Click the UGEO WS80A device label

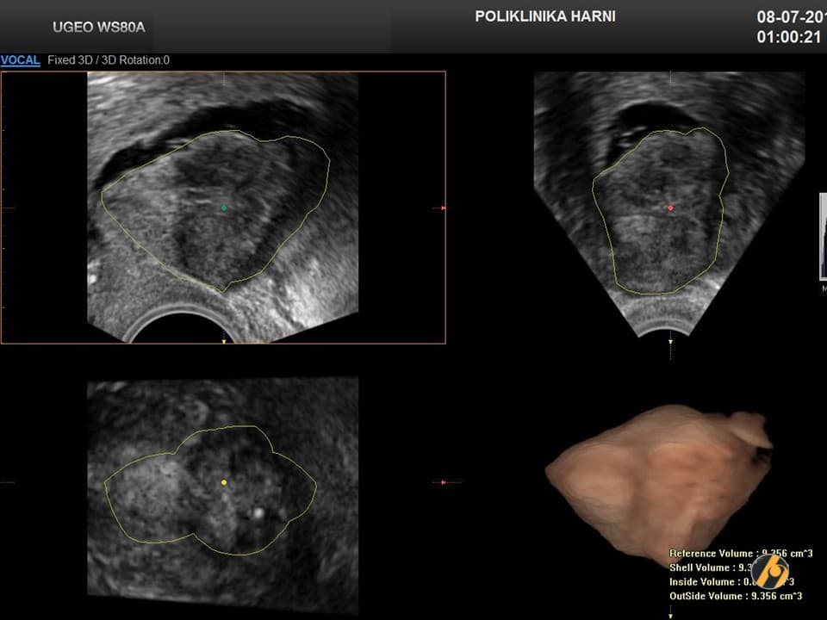[98, 27]
